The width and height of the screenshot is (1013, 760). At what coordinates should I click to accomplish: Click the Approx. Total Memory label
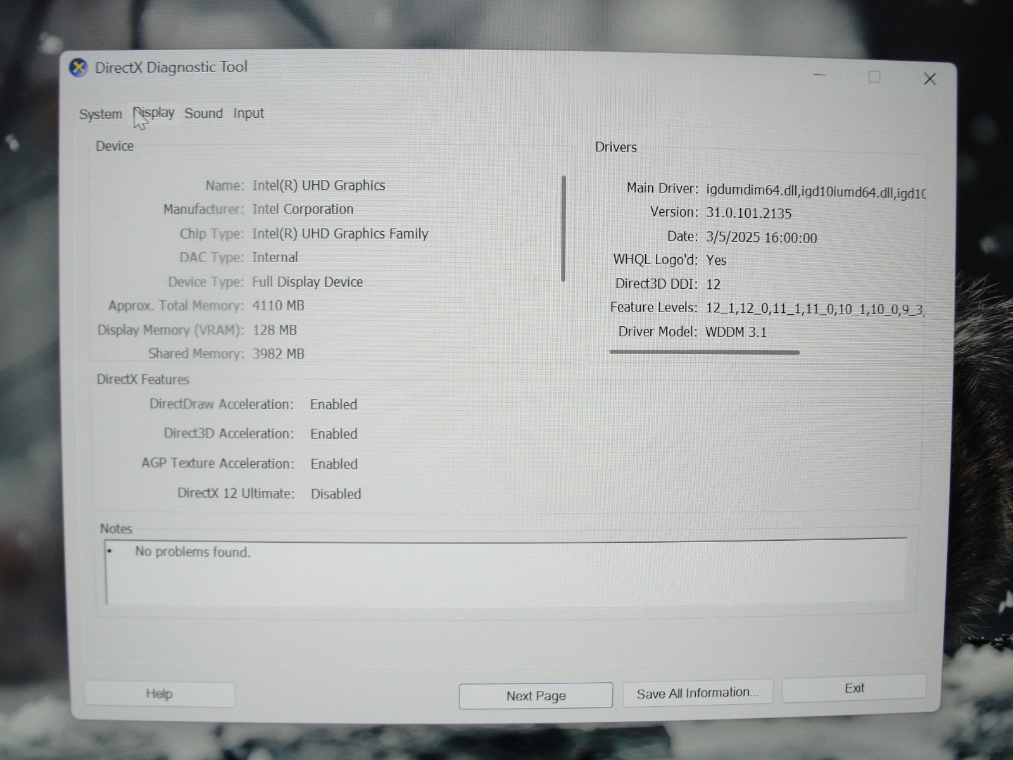pos(176,306)
